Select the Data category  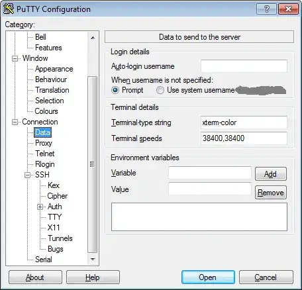point(42,132)
